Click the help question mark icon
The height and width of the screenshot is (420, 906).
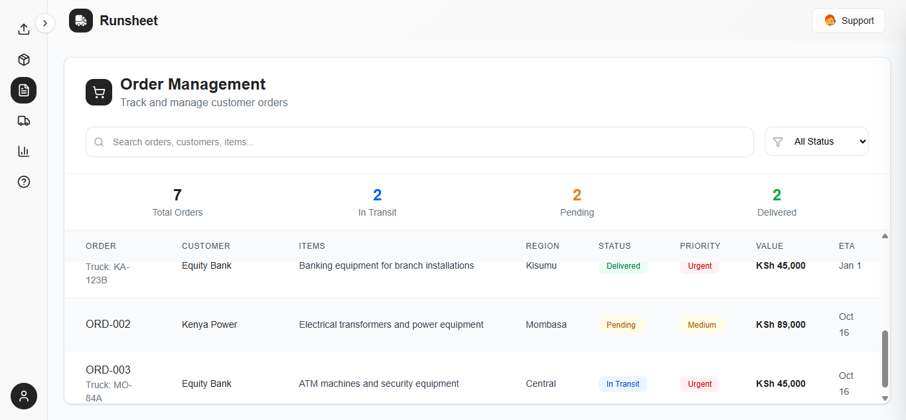point(24,182)
